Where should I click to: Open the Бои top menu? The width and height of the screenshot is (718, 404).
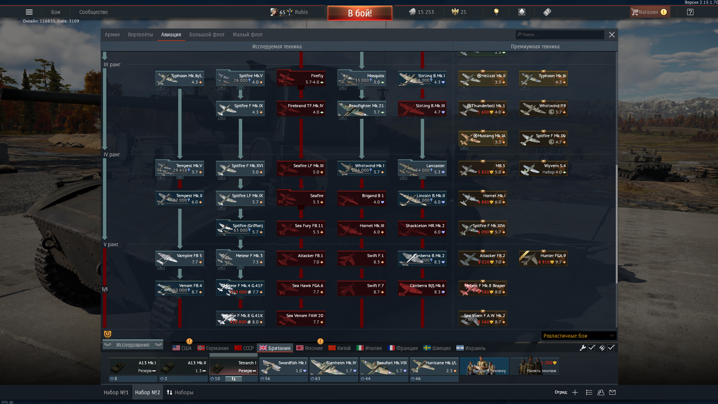(56, 12)
